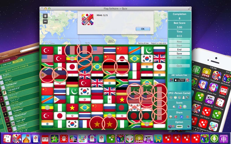The image size is (231, 144).
Task: Open the Terms of Use link
Action: click(x=143, y=43)
